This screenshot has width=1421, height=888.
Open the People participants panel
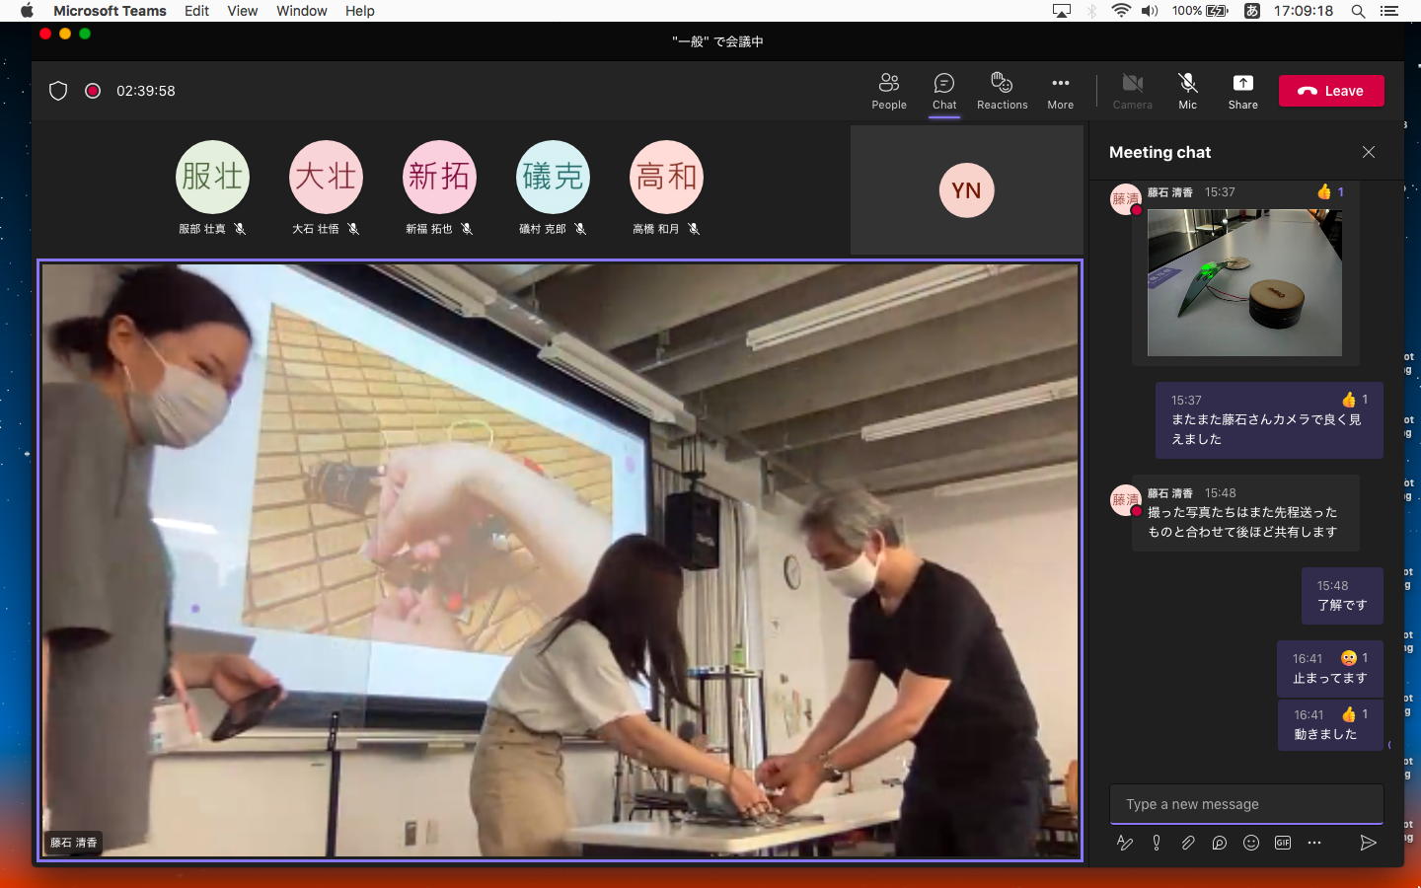click(888, 91)
